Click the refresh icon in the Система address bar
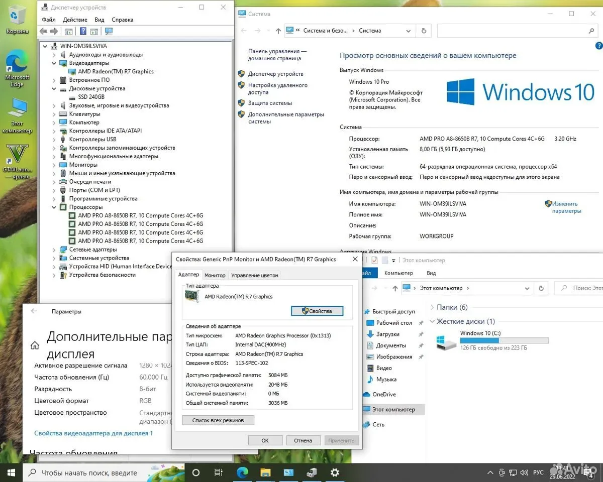 click(424, 31)
